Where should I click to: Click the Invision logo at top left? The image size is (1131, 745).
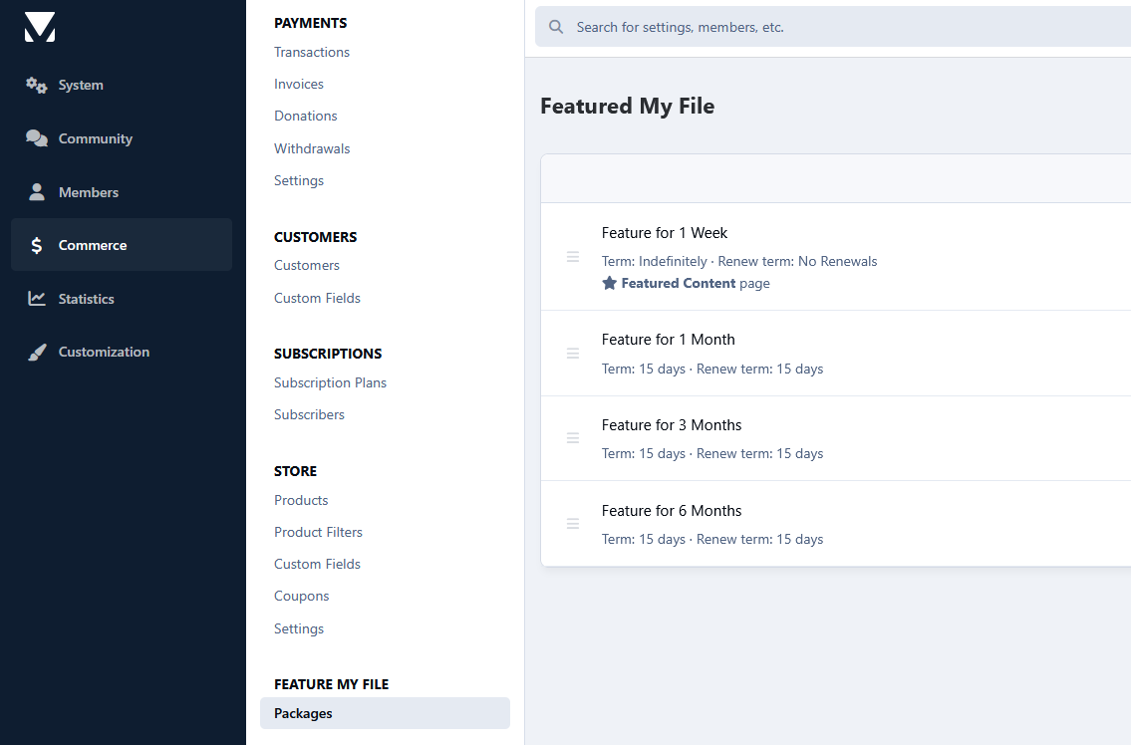40,28
